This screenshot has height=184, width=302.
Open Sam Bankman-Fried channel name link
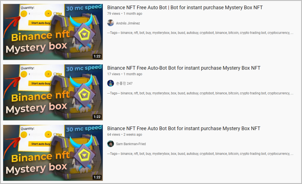(131, 144)
